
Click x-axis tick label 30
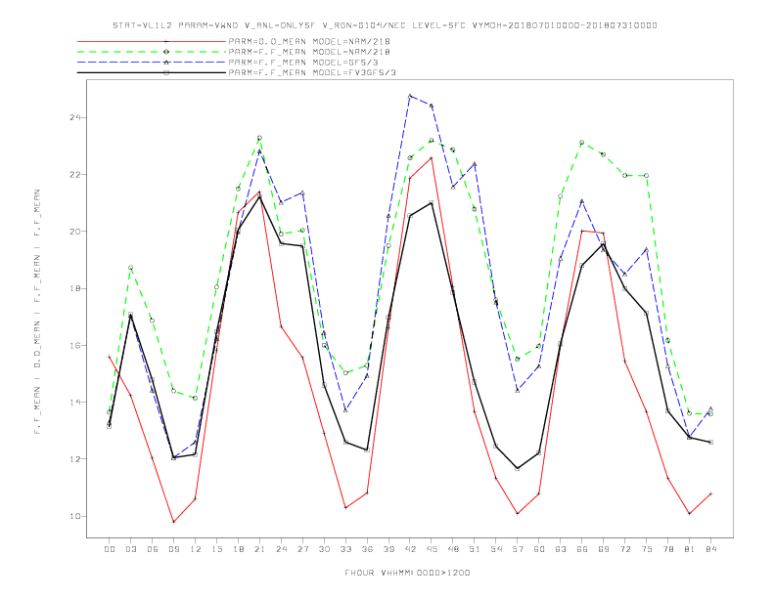pos(324,549)
